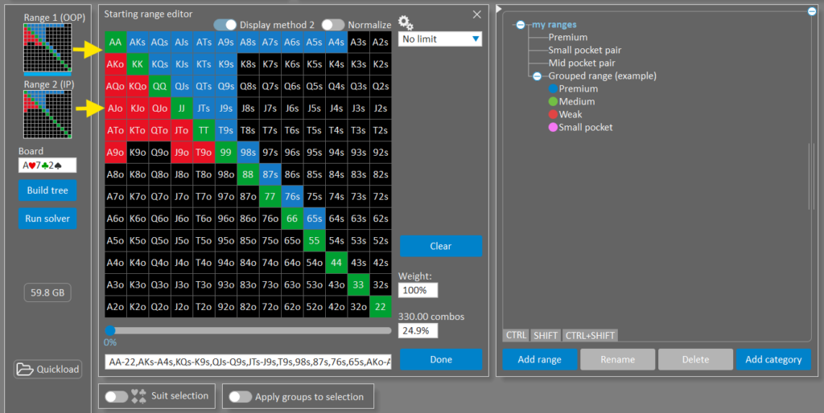Screen dimensions: 824x413
Task: Select the 22 hand cell
Action: click(380, 306)
